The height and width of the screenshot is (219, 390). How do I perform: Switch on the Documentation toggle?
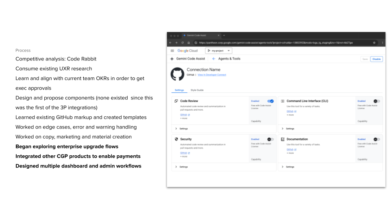pos(377,139)
